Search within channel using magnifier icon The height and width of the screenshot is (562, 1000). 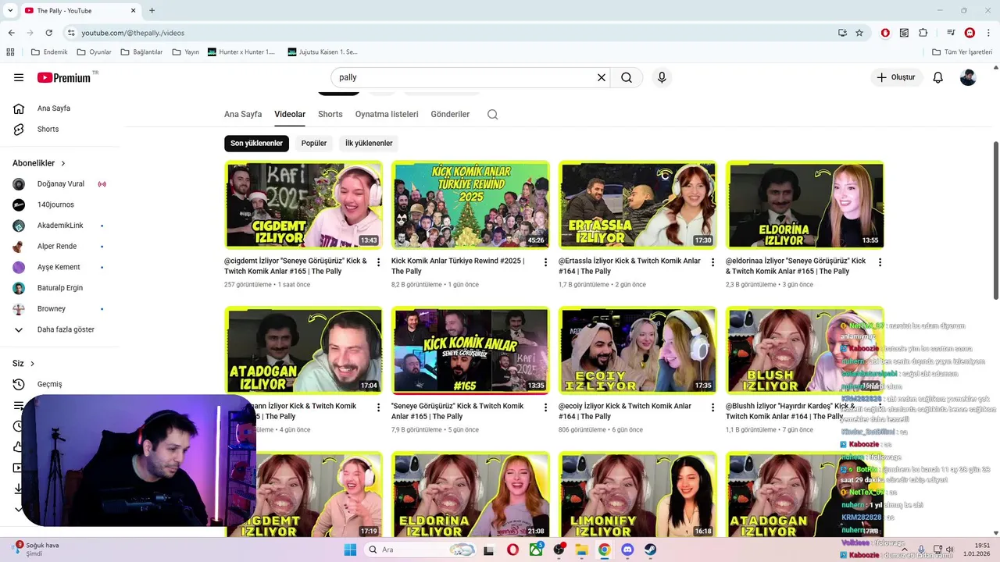pyautogui.click(x=492, y=114)
